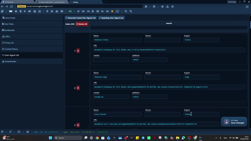Viewport: 251px width, 141px height.
Task: Open Context Menu settings section
Action: 32,49
